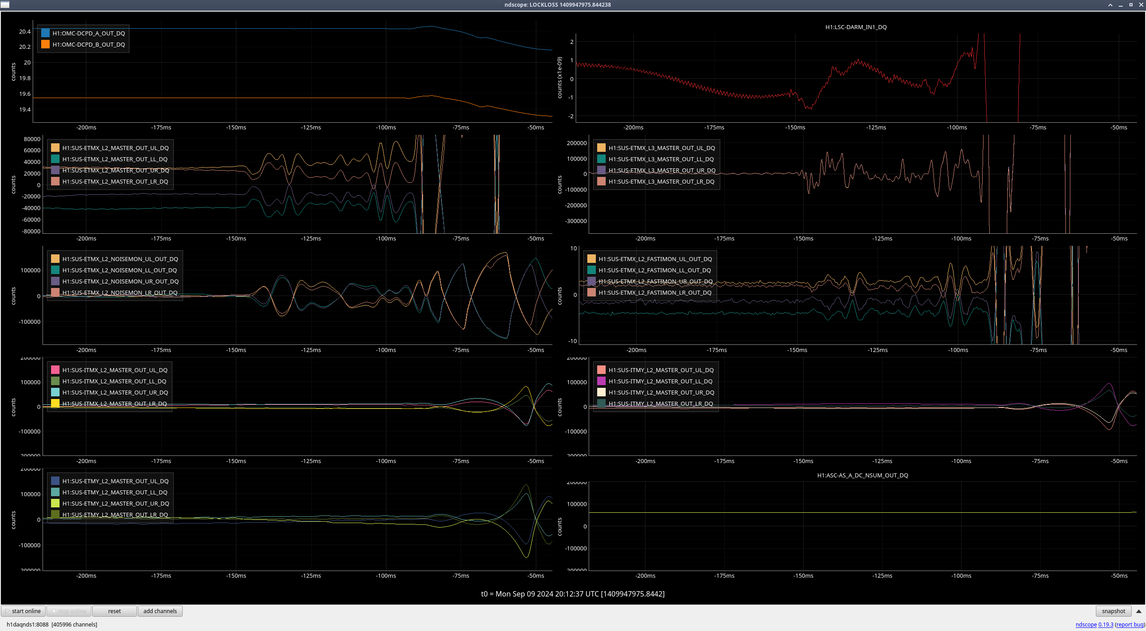Image resolution: width=1146 pixels, height=631 pixels.
Task: Click swatch for ETMY_L2_MASTER_OUT_UL_DQ
Action: [x=55, y=481]
